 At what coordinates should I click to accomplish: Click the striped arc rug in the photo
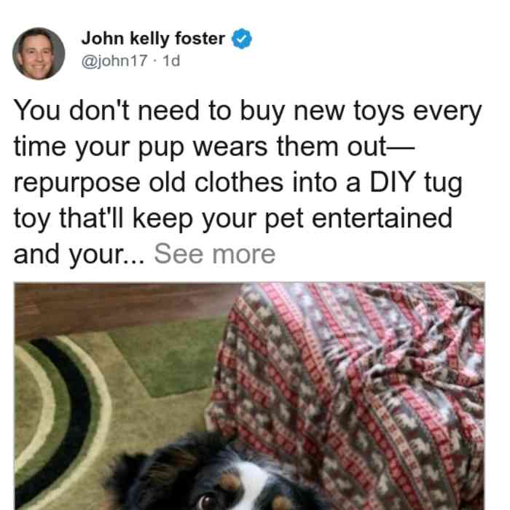58,420
